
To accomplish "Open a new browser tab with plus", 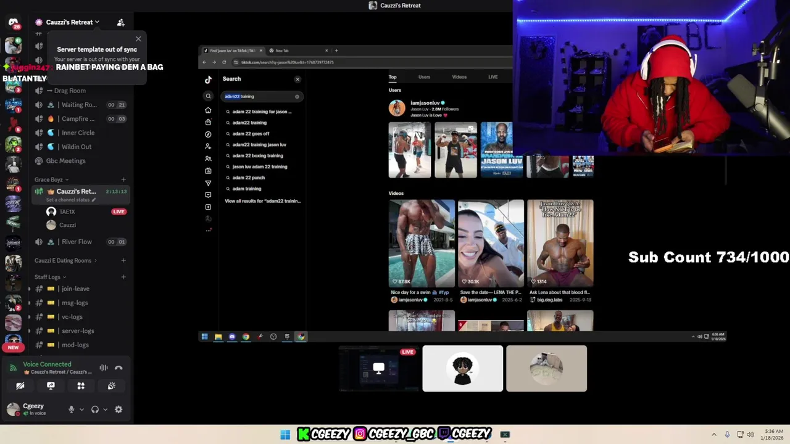I will tap(336, 51).
